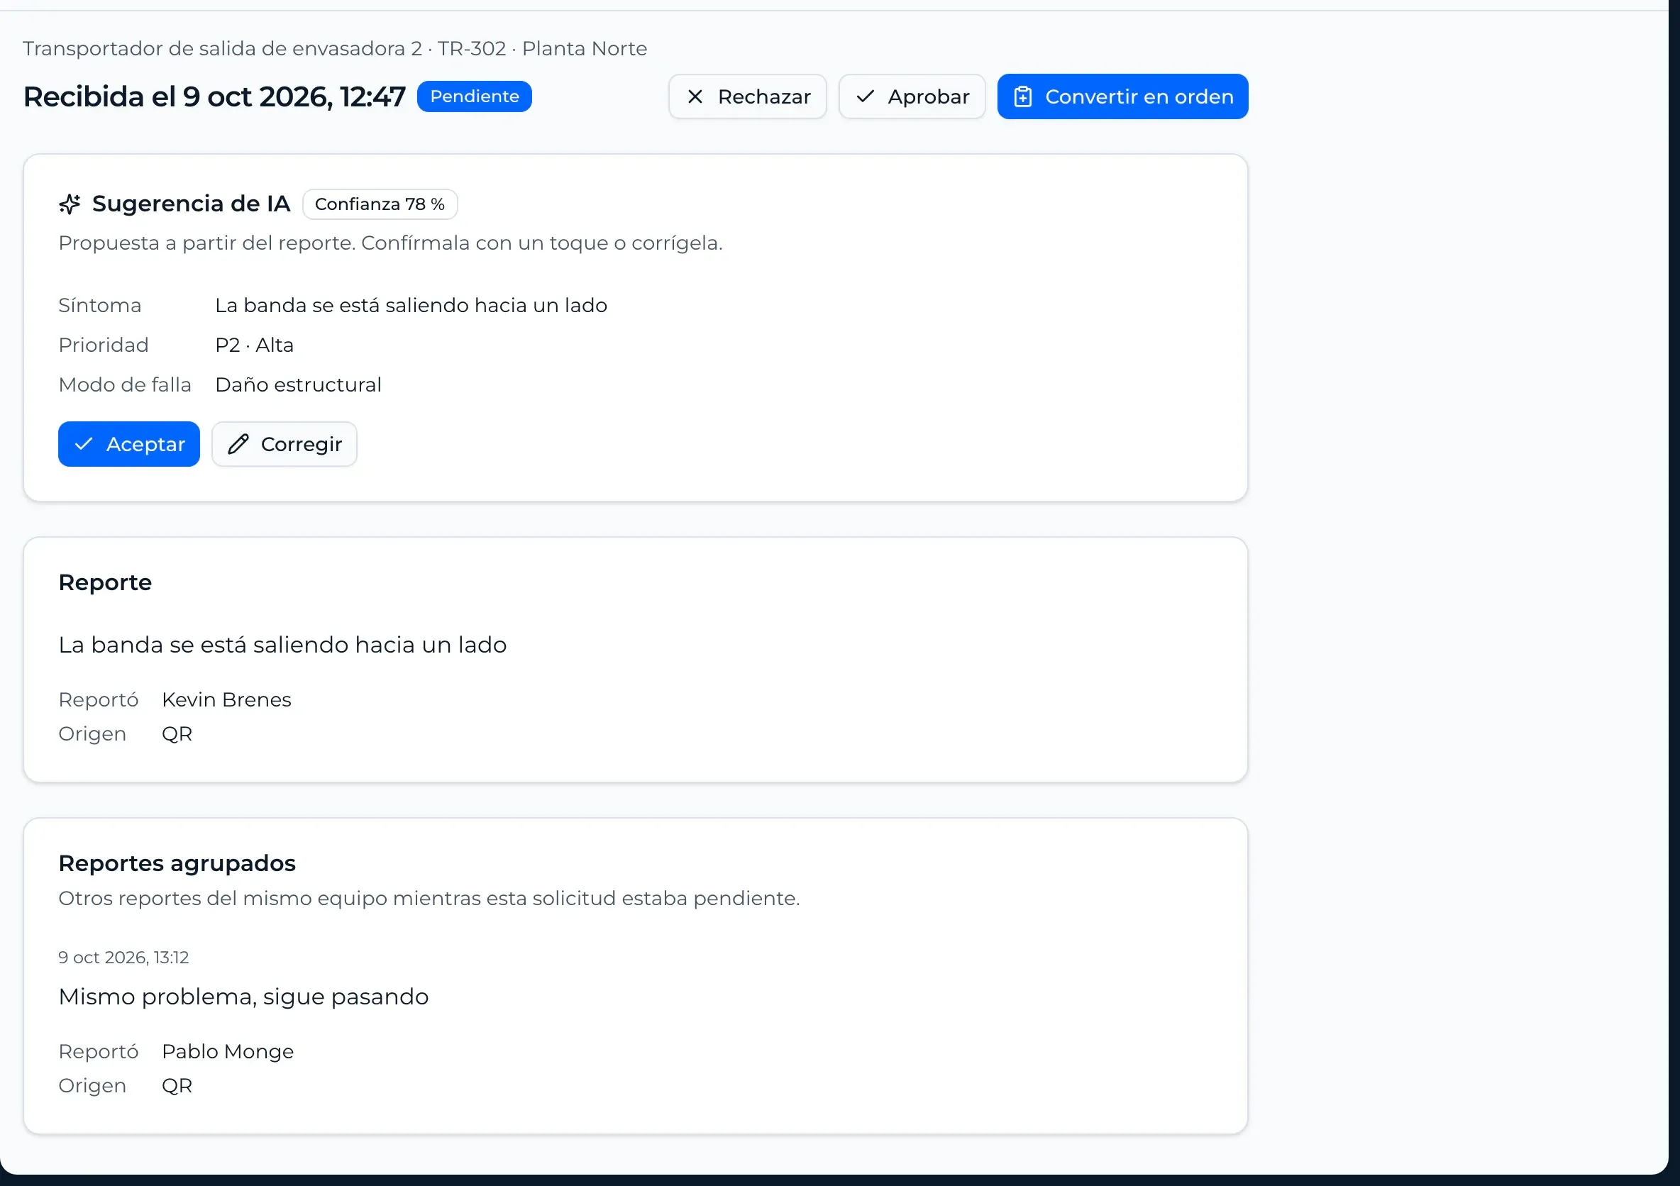Click the QR origin value under Pablo Monge
1680x1186 pixels.
click(177, 1086)
